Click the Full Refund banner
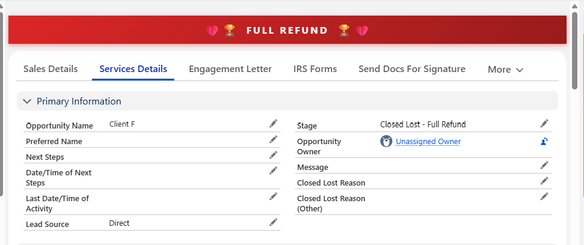 tap(287, 30)
